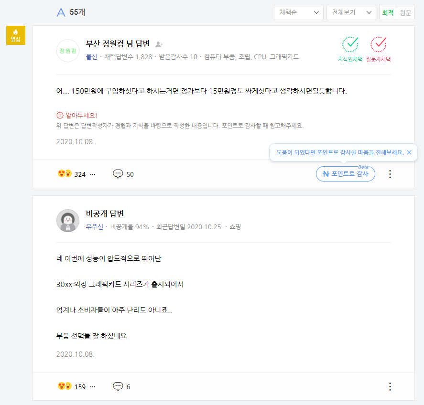Click the 쇼핑 category in 비공개 답변 profile

[x=235, y=227]
